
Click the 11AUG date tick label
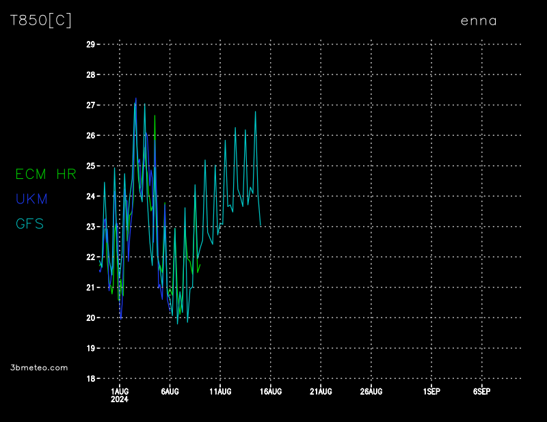click(220, 391)
